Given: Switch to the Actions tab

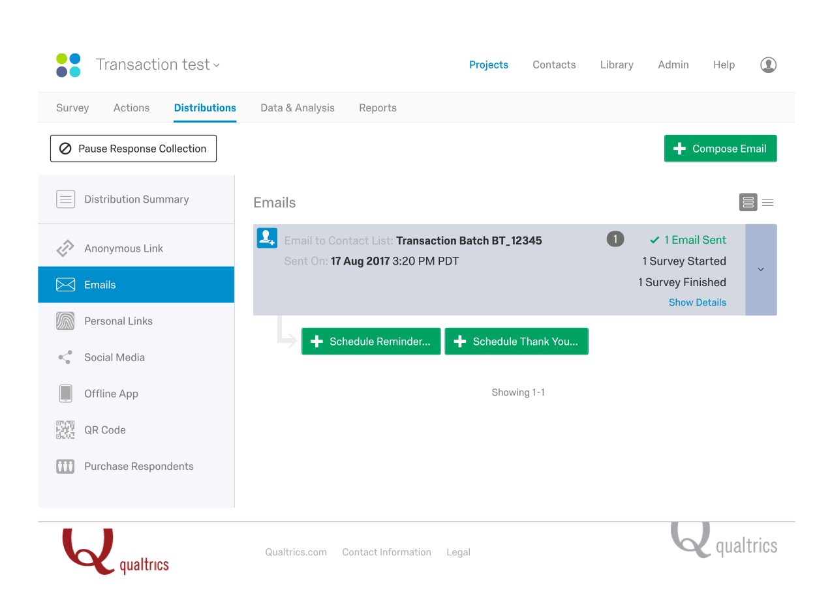Looking at the screenshot, I should [131, 108].
